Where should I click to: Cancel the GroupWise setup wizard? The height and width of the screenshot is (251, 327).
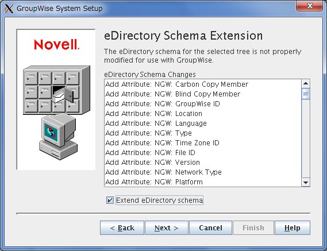point(211,228)
